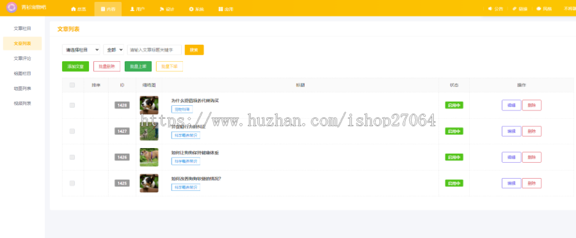Click 删除 delete for article 1425

point(532,183)
